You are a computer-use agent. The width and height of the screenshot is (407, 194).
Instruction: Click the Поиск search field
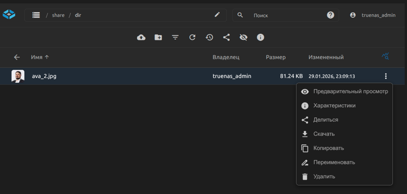click(x=288, y=15)
